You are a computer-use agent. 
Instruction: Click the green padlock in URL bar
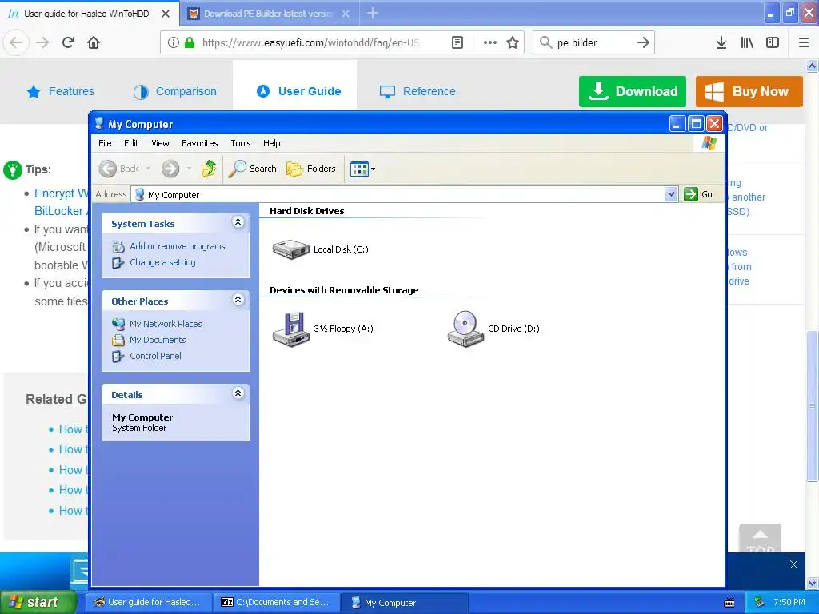pyautogui.click(x=190, y=42)
